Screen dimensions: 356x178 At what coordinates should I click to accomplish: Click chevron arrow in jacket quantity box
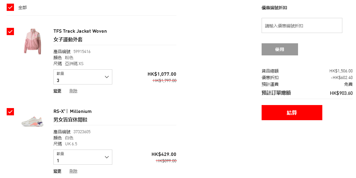point(107,77)
